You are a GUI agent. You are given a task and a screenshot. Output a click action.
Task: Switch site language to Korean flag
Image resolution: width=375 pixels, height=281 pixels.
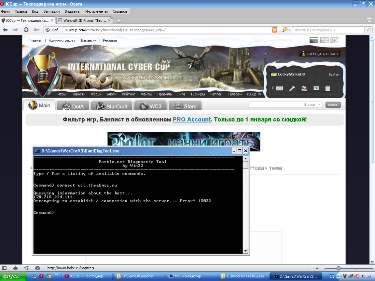335,40
